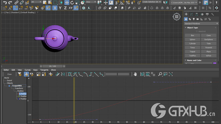Select curve editor Add Keys tool

(x=51, y=74)
